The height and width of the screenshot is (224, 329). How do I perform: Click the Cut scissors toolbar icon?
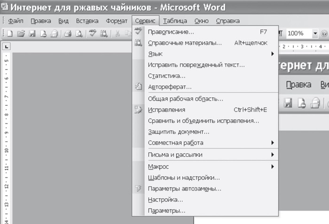coord(117,33)
